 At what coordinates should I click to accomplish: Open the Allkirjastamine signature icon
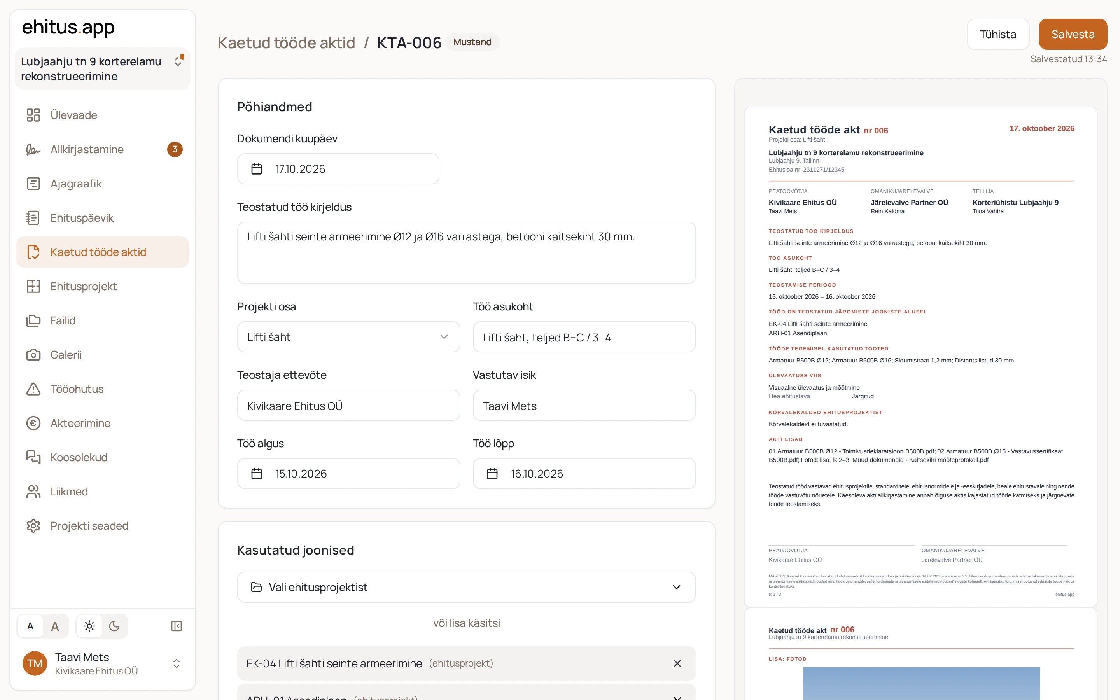click(x=33, y=149)
